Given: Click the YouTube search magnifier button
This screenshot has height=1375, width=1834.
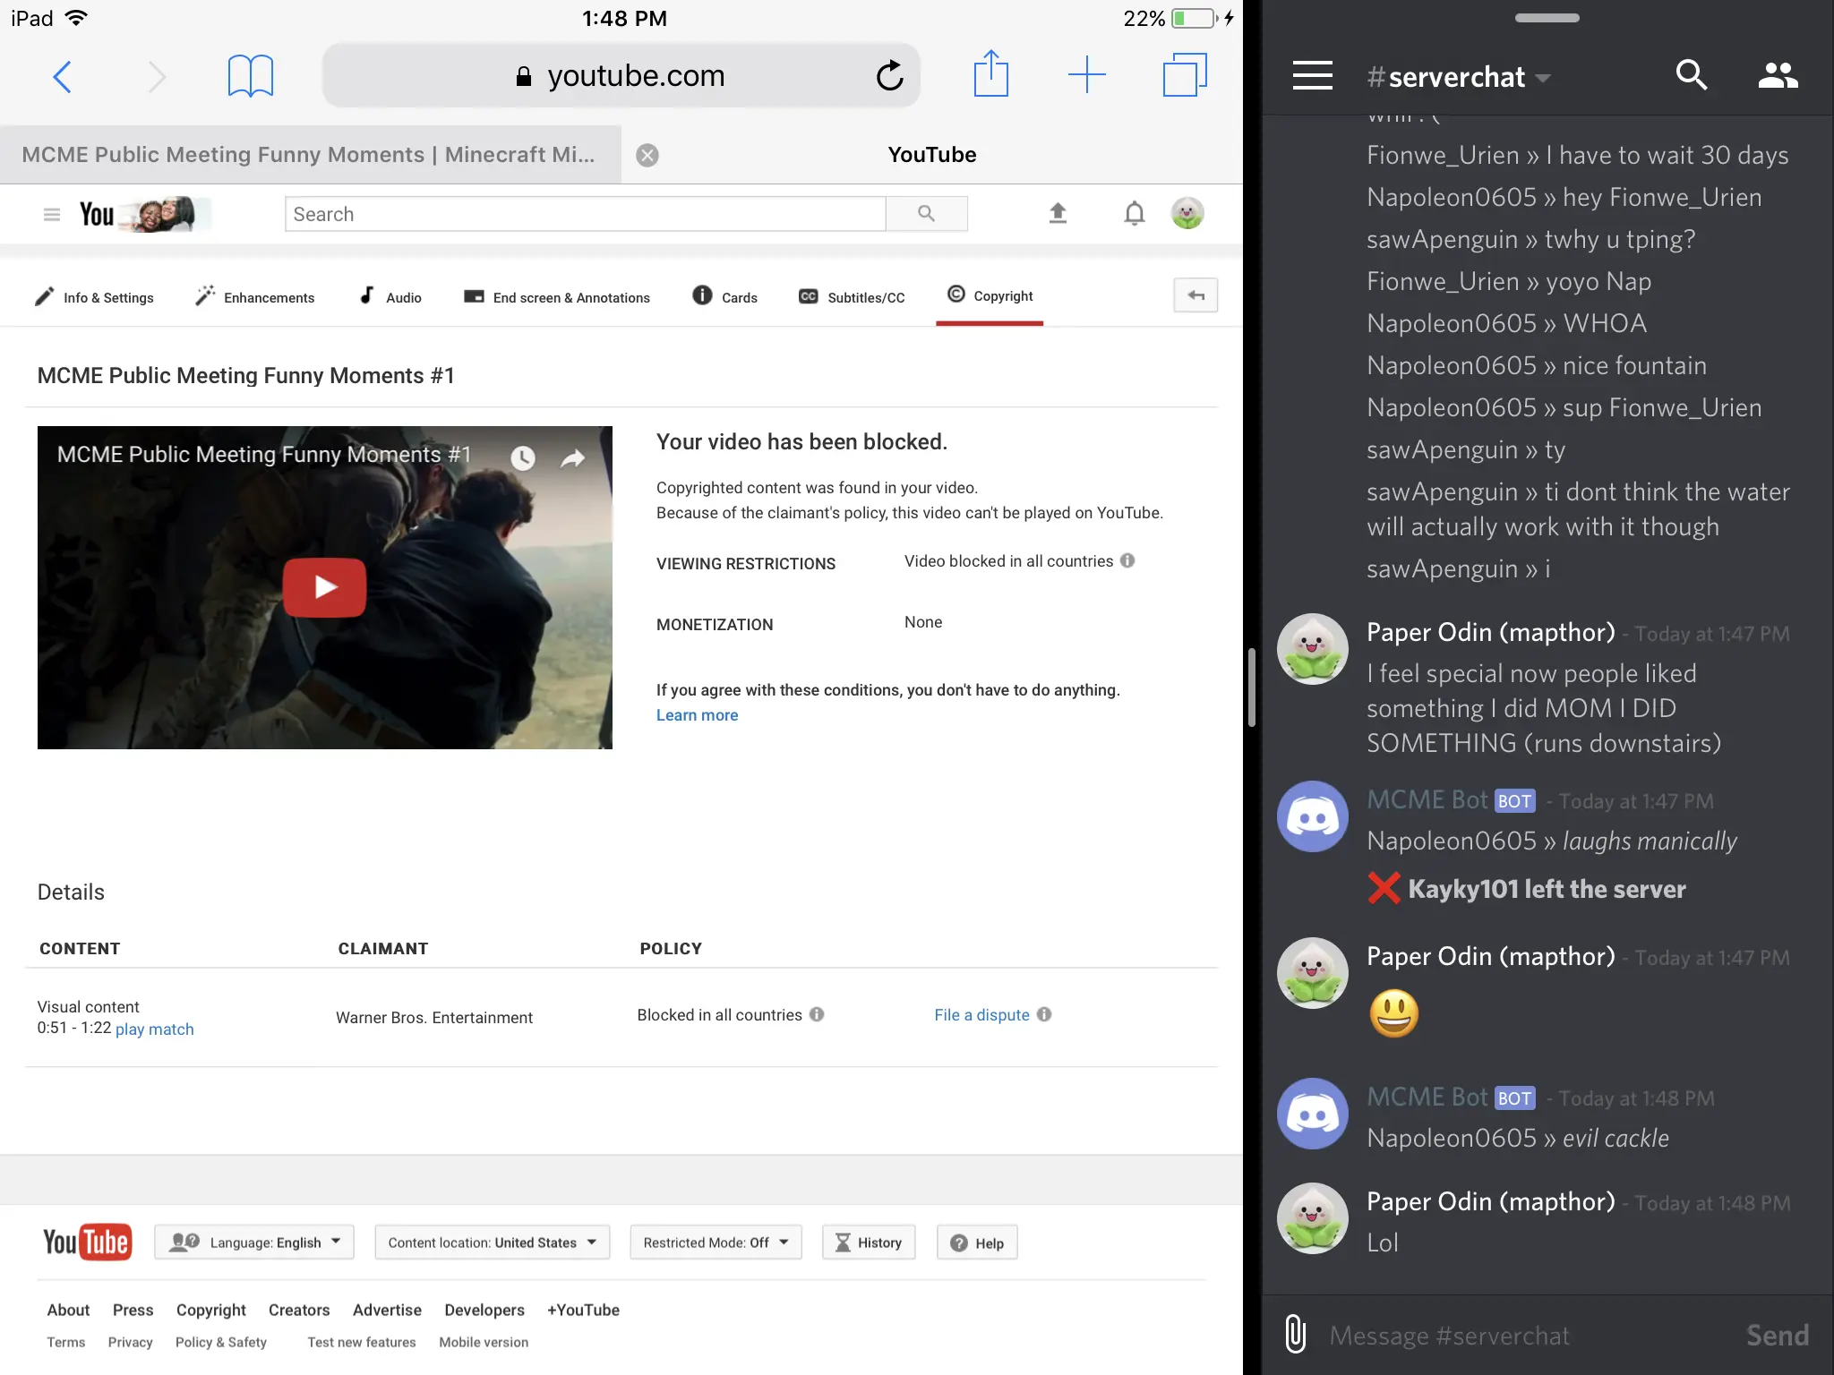Looking at the screenshot, I should click(927, 214).
